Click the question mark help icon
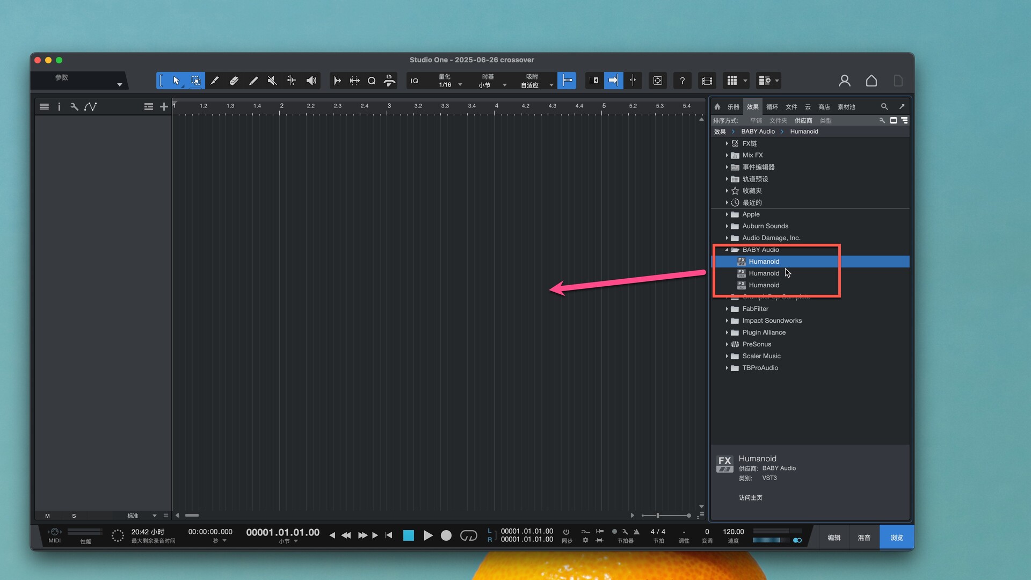The width and height of the screenshot is (1031, 580). point(682,81)
